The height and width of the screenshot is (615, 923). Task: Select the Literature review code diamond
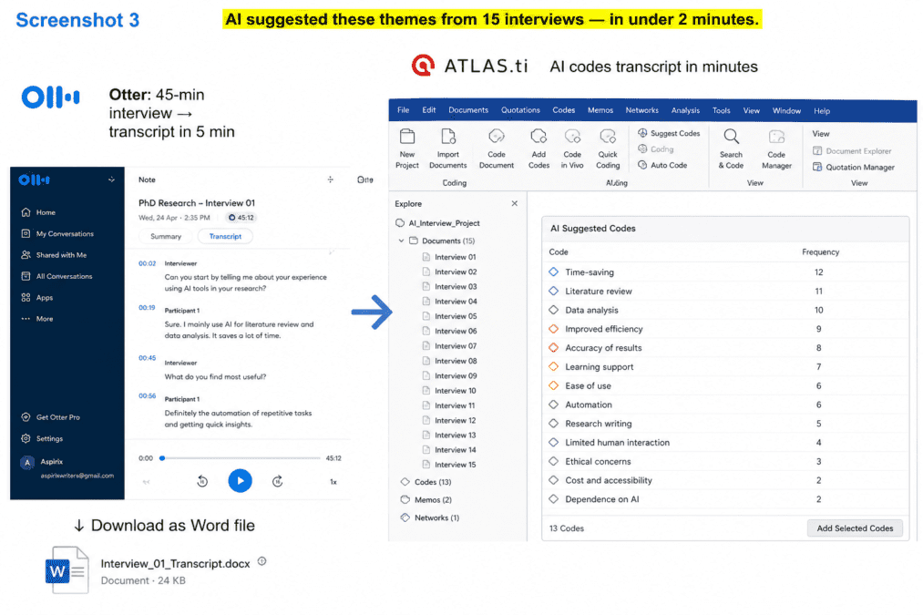click(x=553, y=291)
